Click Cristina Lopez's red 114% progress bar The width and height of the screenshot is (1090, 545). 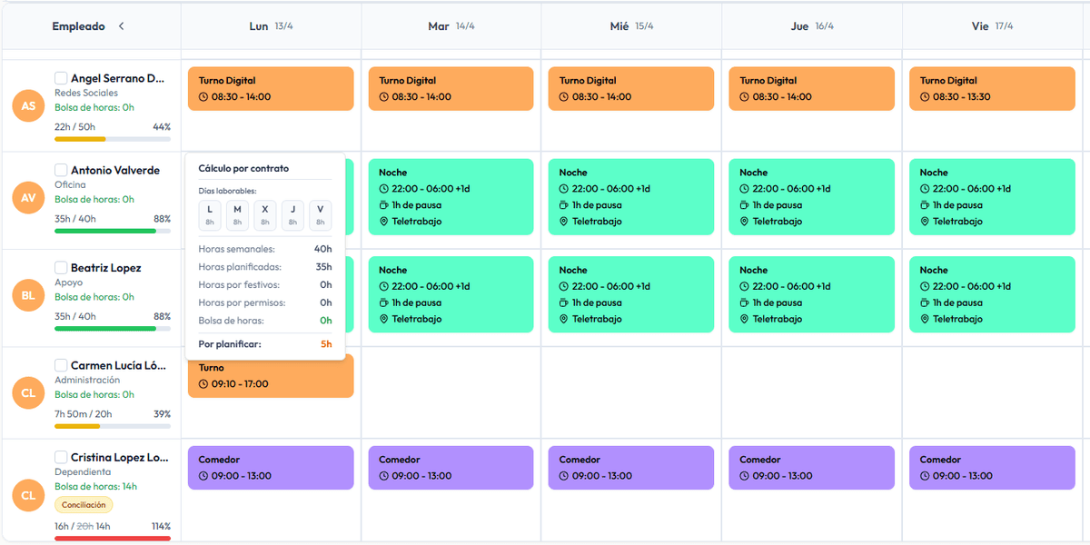113,539
